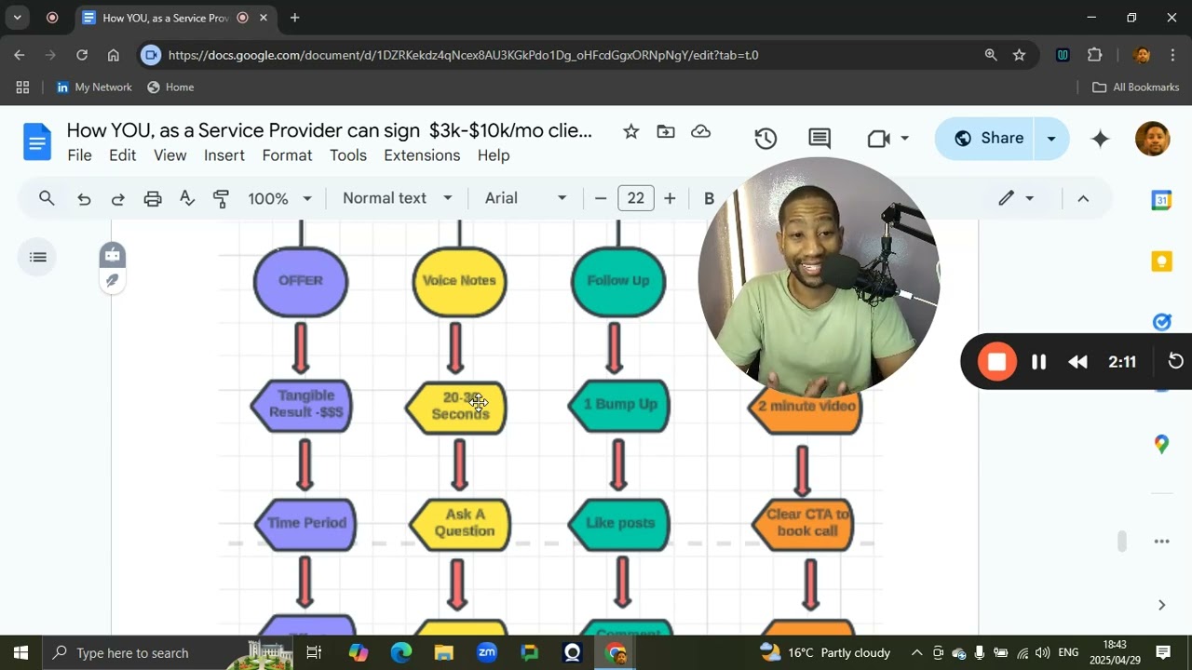Toggle spelling and grammar check
The width and height of the screenshot is (1192, 670).
click(187, 198)
